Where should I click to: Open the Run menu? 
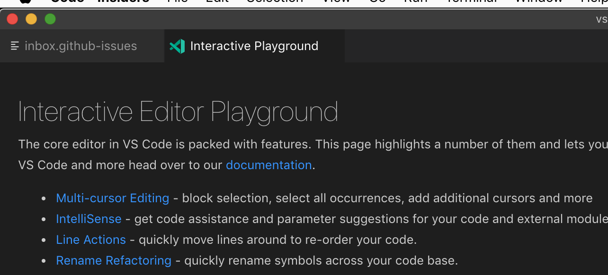pyautogui.click(x=415, y=2)
